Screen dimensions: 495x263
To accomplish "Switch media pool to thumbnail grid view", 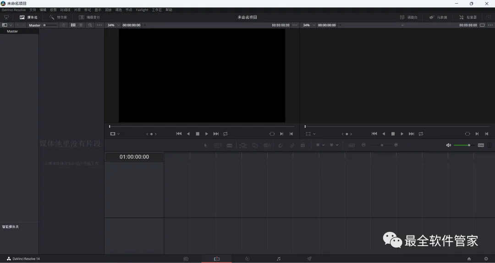I will [73, 25].
